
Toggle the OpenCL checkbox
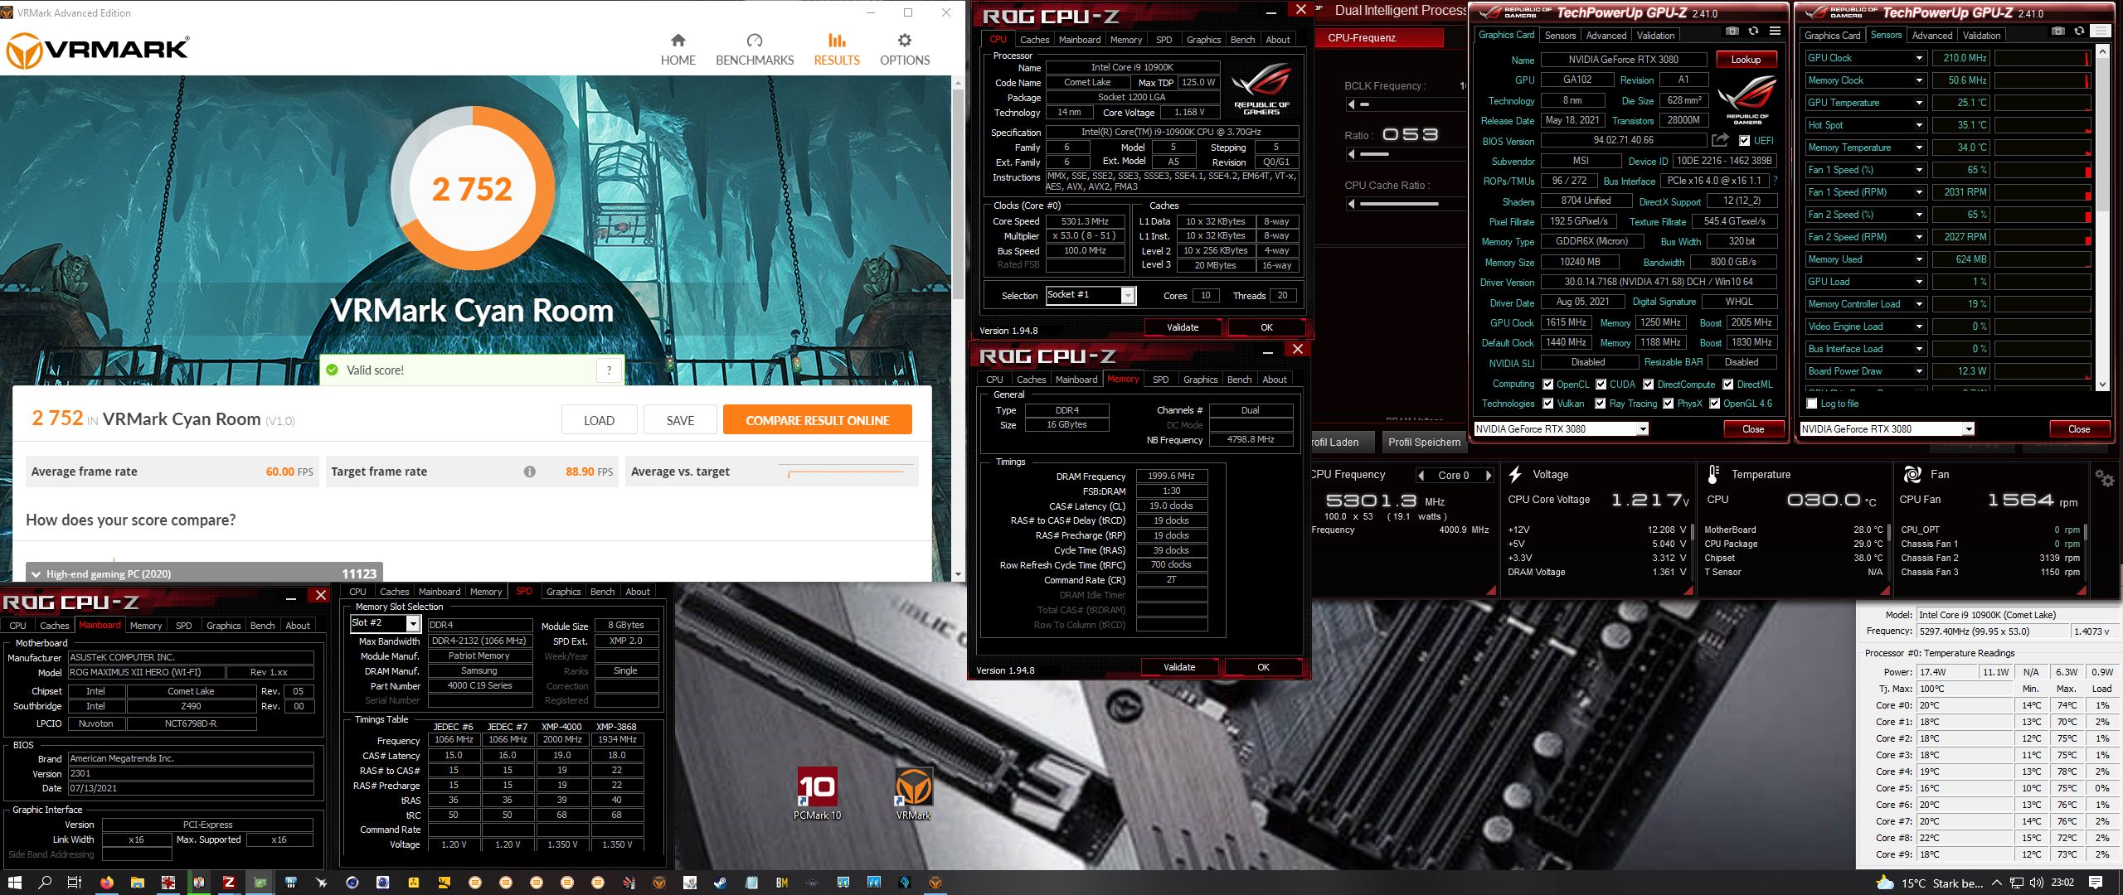1547,385
